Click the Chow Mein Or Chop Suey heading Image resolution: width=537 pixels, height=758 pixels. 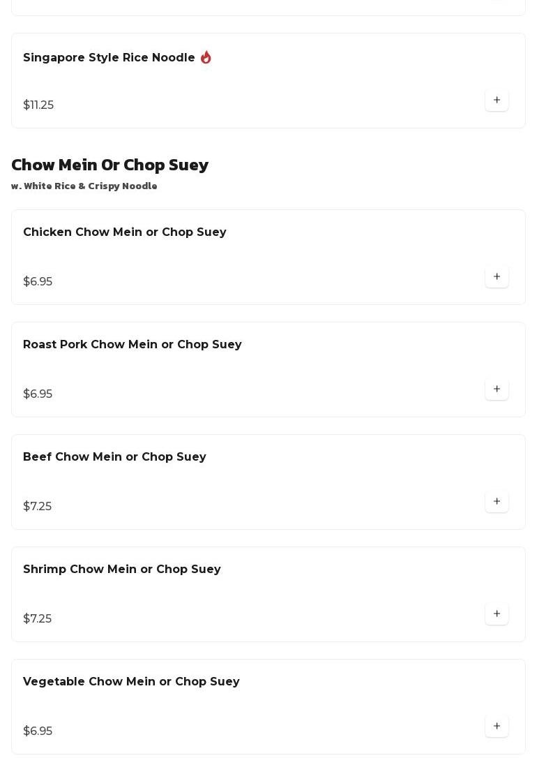click(x=110, y=165)
